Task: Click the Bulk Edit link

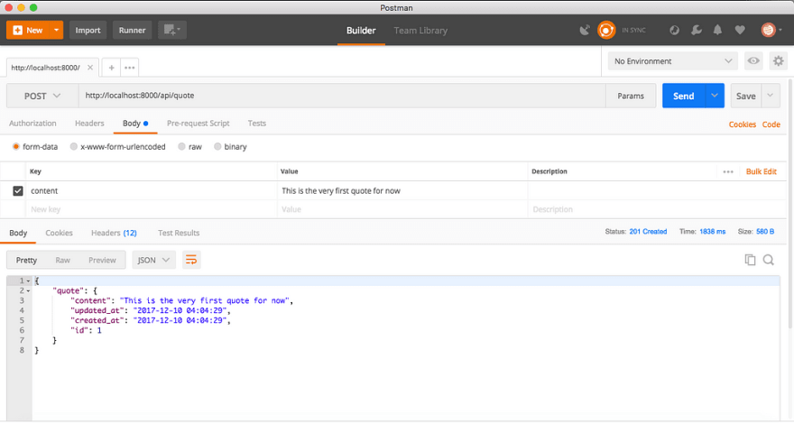Action: pos(762,171)
